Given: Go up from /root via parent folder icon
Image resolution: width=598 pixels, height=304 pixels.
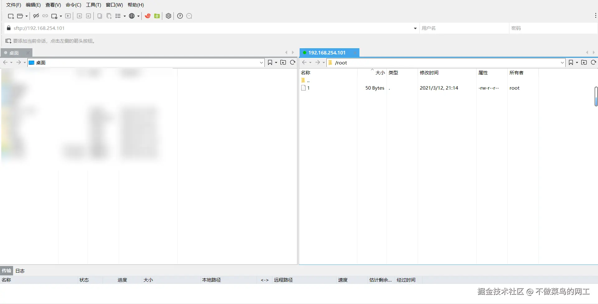Looking at the screenshot, I should pyautogui.click(x=584, y=63).
